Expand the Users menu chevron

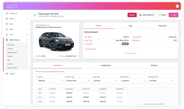(x=27, y=35)
